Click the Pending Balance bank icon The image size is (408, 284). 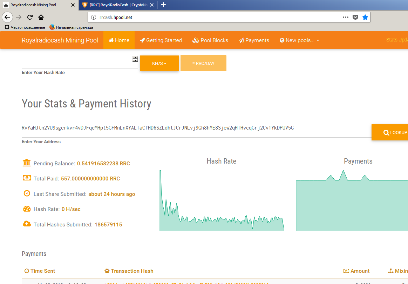coord(27,163)
